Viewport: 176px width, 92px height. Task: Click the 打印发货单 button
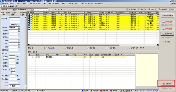tap(167, 29)
